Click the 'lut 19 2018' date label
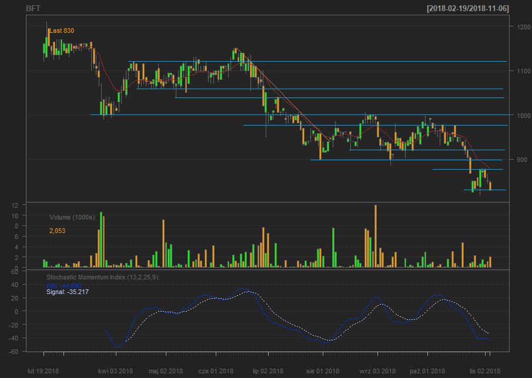The height and width of the screenshot is (378, 532). click(43, 371)
